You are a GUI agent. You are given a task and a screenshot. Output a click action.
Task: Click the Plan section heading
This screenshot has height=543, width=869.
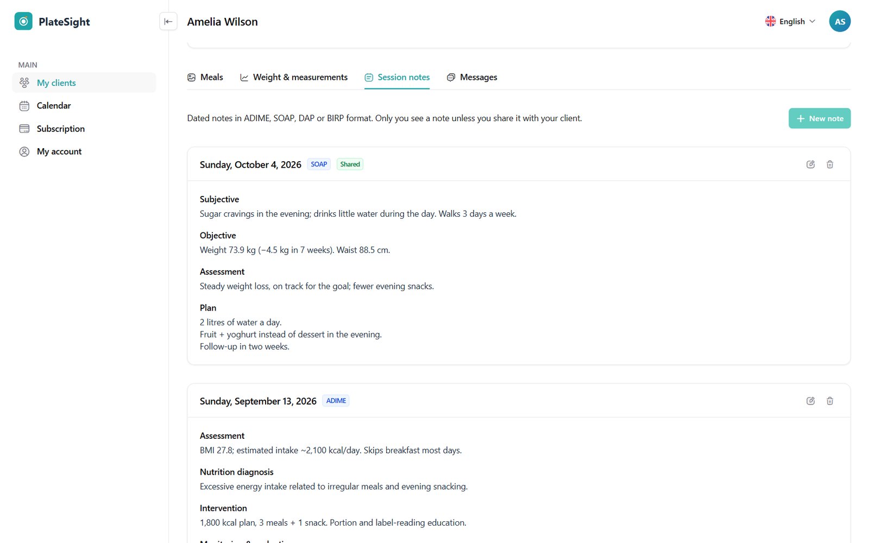(x=208, y=308)
